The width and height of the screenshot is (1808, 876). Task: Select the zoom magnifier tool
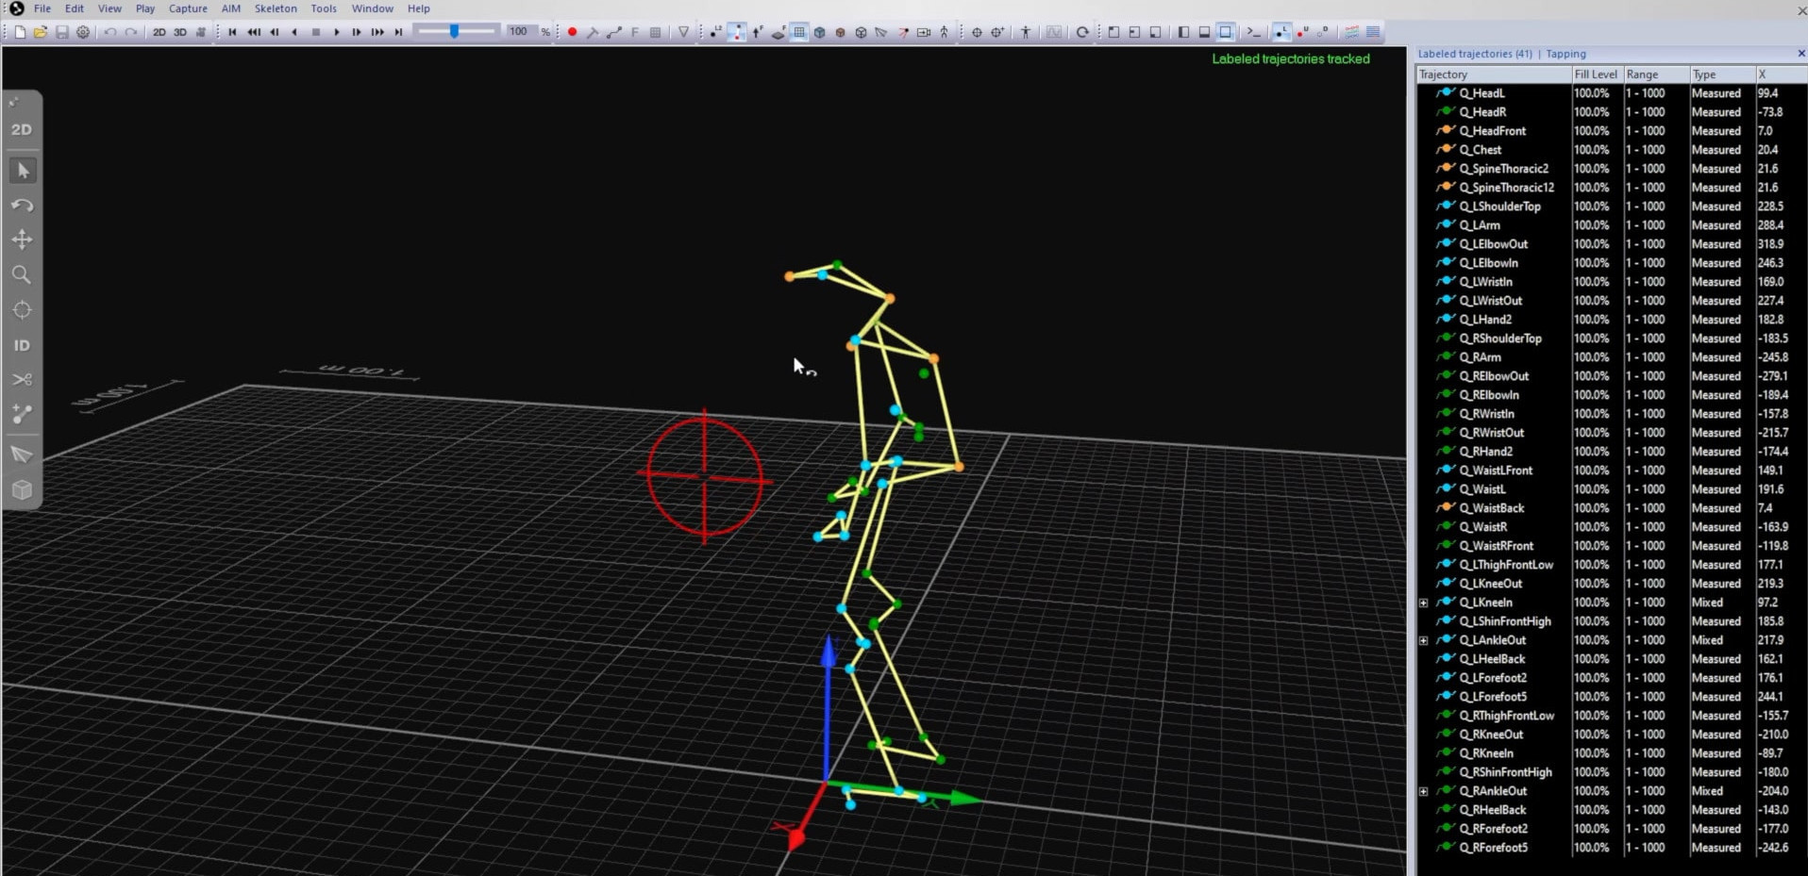22,274
